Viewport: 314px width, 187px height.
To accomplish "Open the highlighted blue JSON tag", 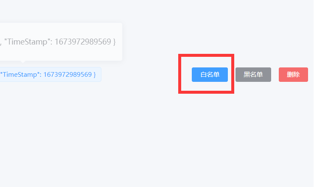I will (50, 75).
